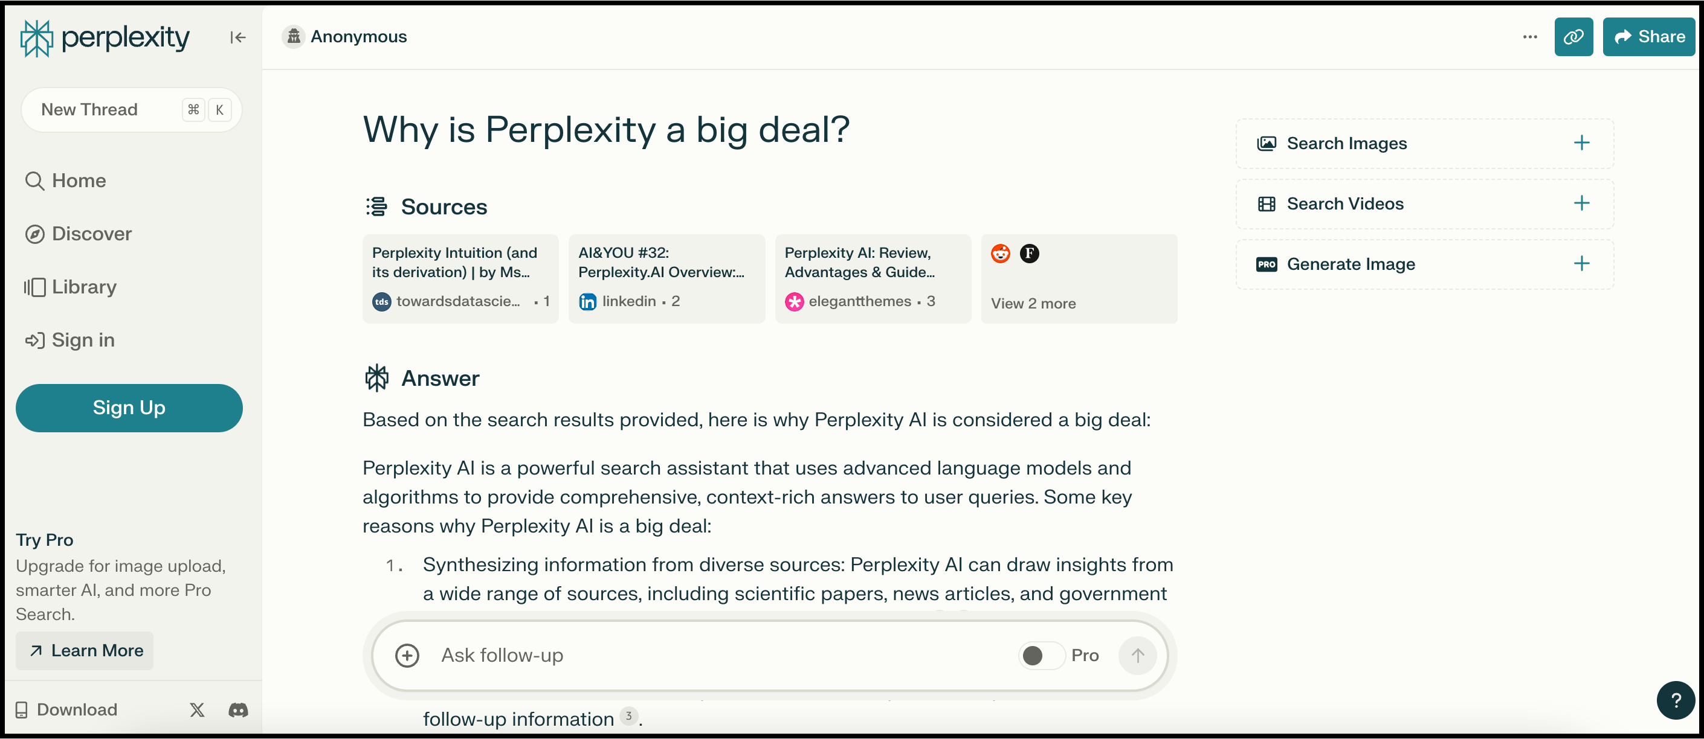Open the Discord icon link
Image resolution: width=1704 pixels, height=739 pixels.
click(238, 709)
